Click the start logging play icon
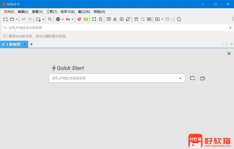The width and height of the screenshot is (234, 149). pos(136,19)
